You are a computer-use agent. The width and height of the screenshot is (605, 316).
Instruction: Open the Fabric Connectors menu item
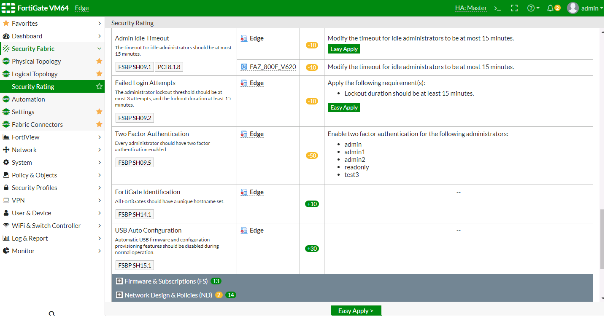[x=37, y=124]
